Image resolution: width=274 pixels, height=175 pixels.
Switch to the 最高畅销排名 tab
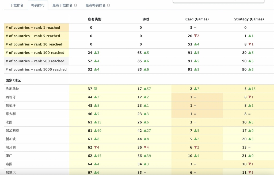coord(96,5)
